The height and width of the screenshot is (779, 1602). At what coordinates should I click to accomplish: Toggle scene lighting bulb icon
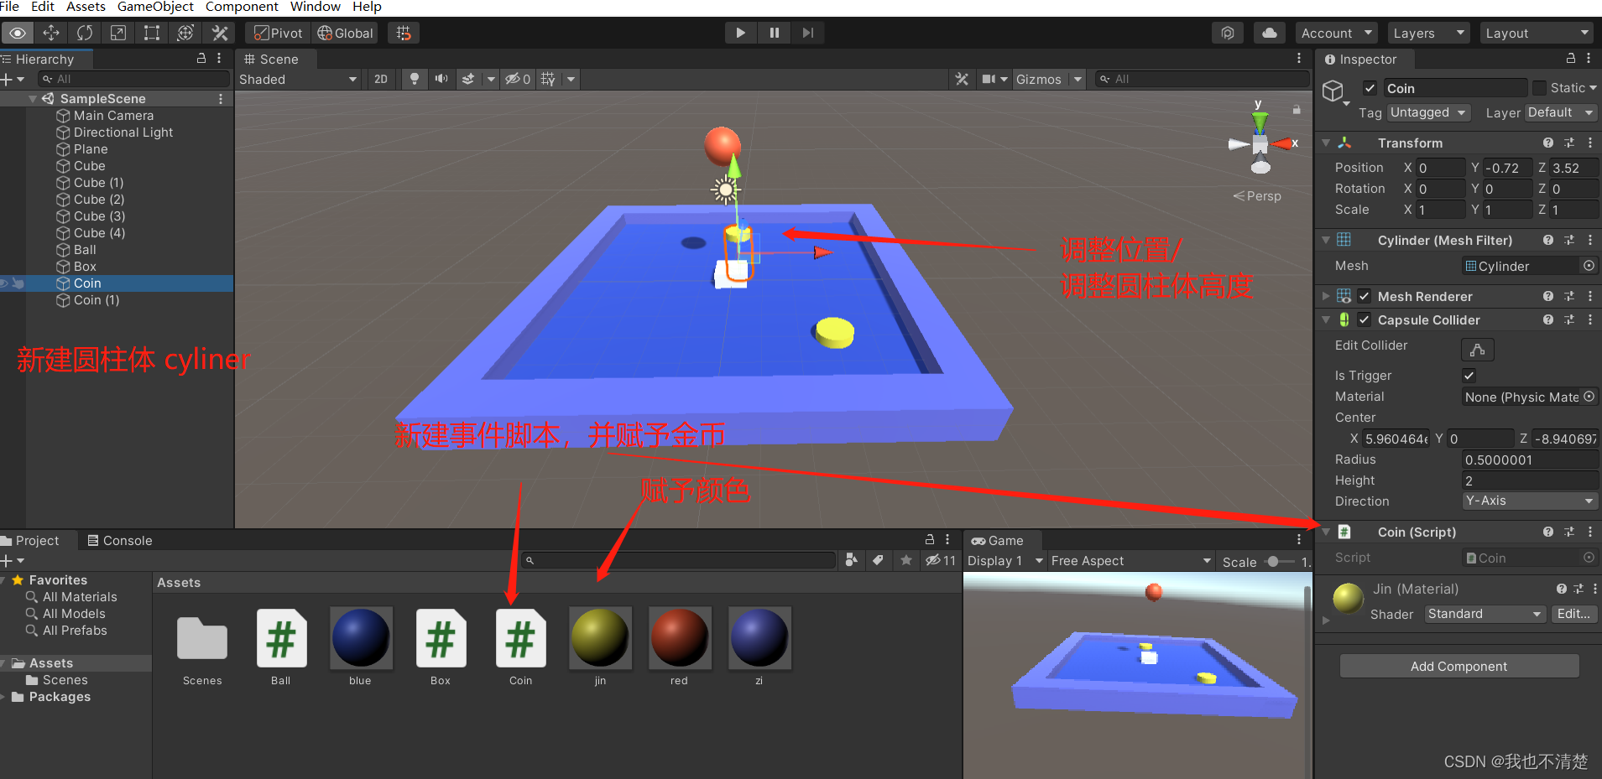point(414,79)
